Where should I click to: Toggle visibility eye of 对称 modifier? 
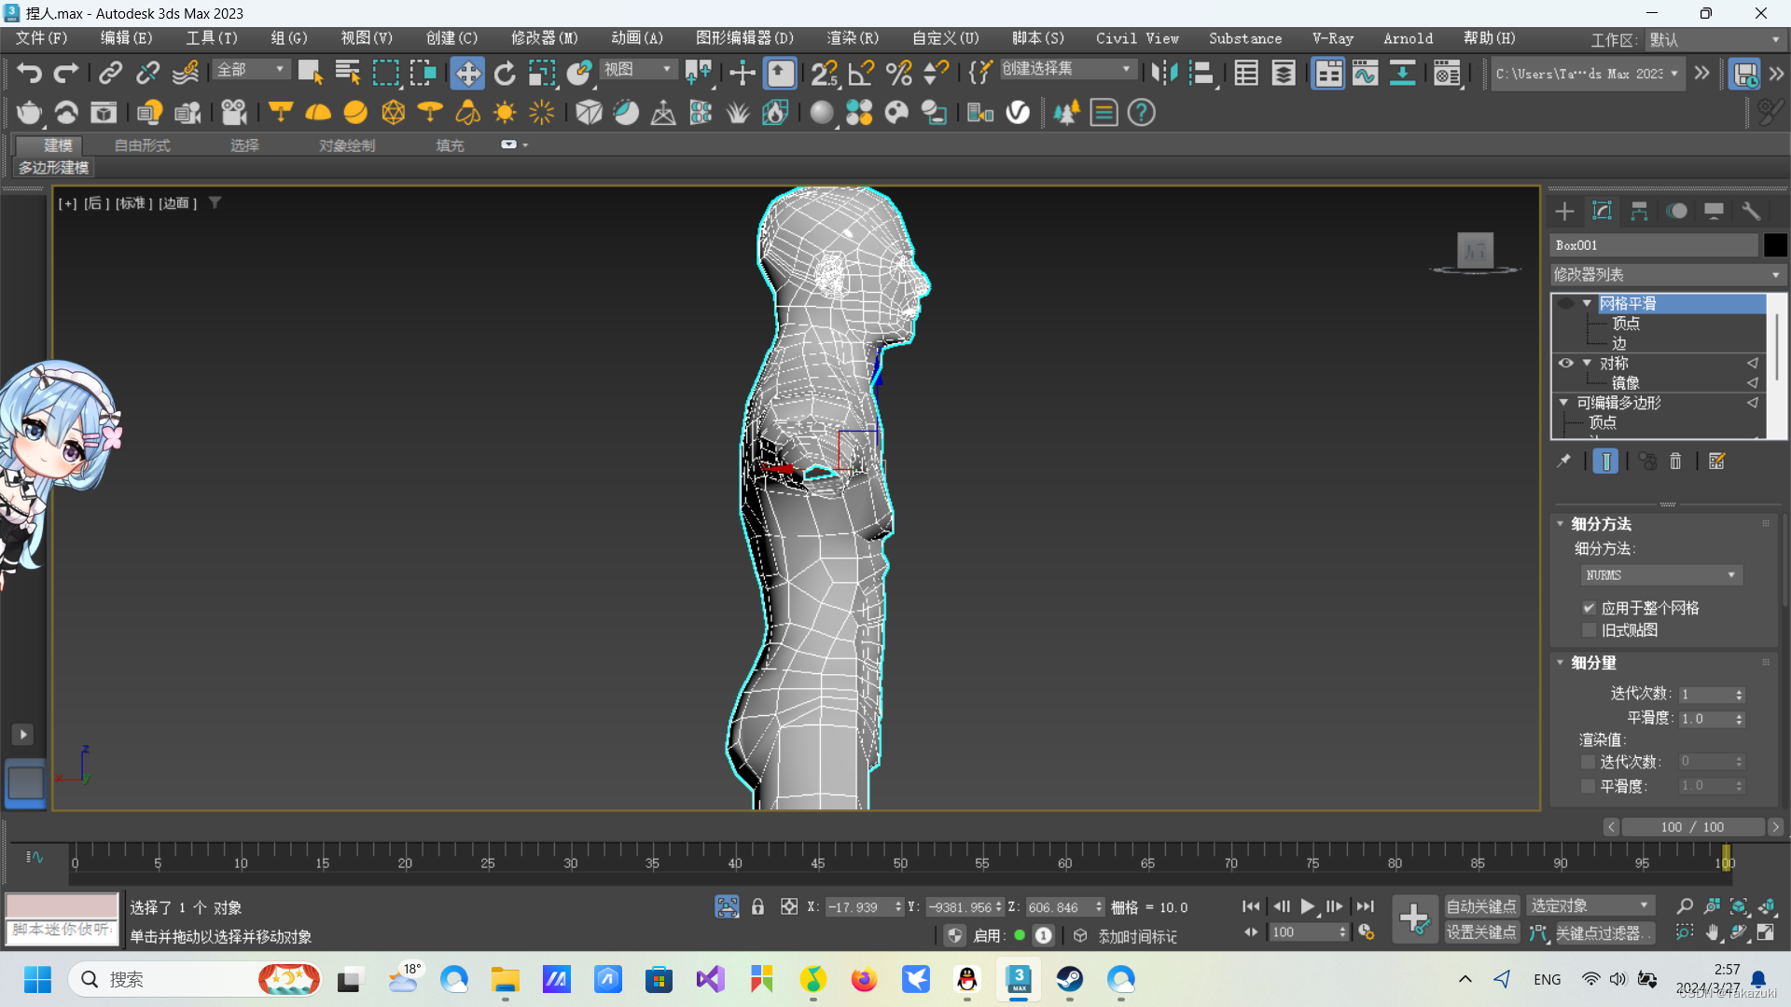(1566, 364)
